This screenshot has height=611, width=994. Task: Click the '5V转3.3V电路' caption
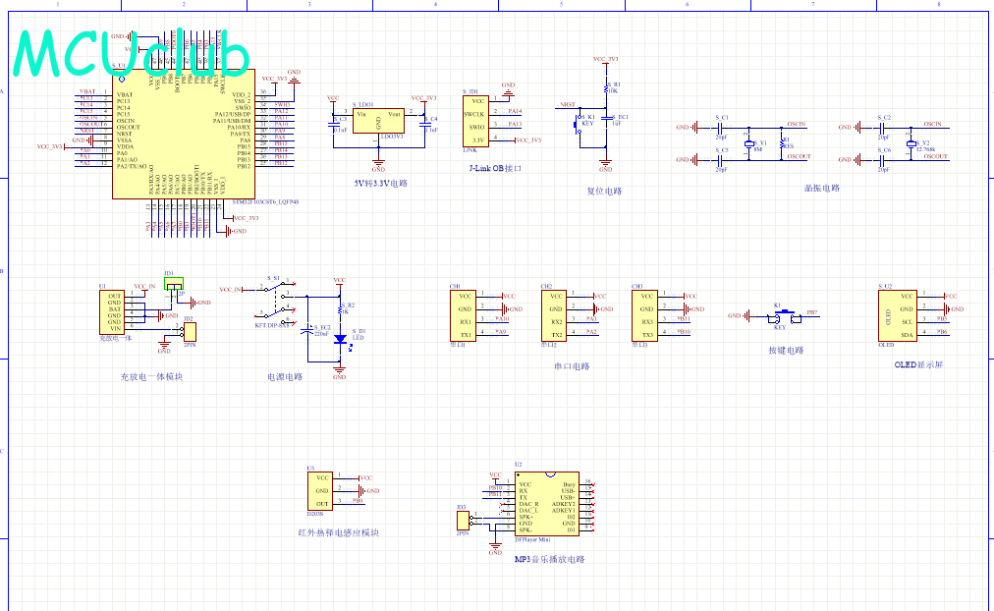coord(381,184)
